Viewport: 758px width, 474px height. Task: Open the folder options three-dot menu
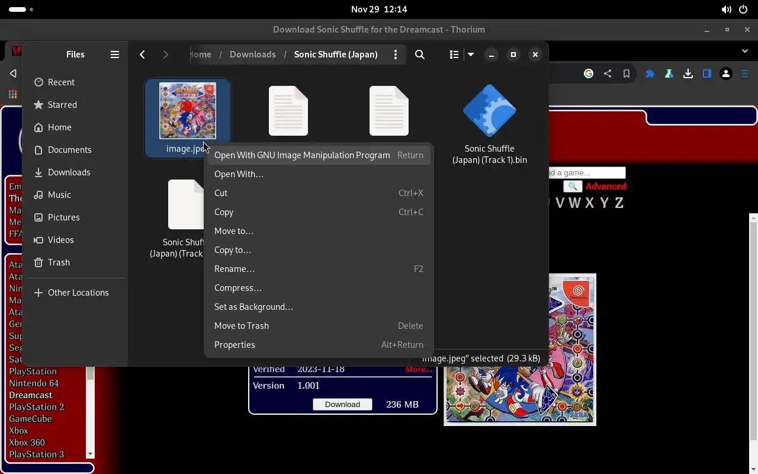click(396, 55)
